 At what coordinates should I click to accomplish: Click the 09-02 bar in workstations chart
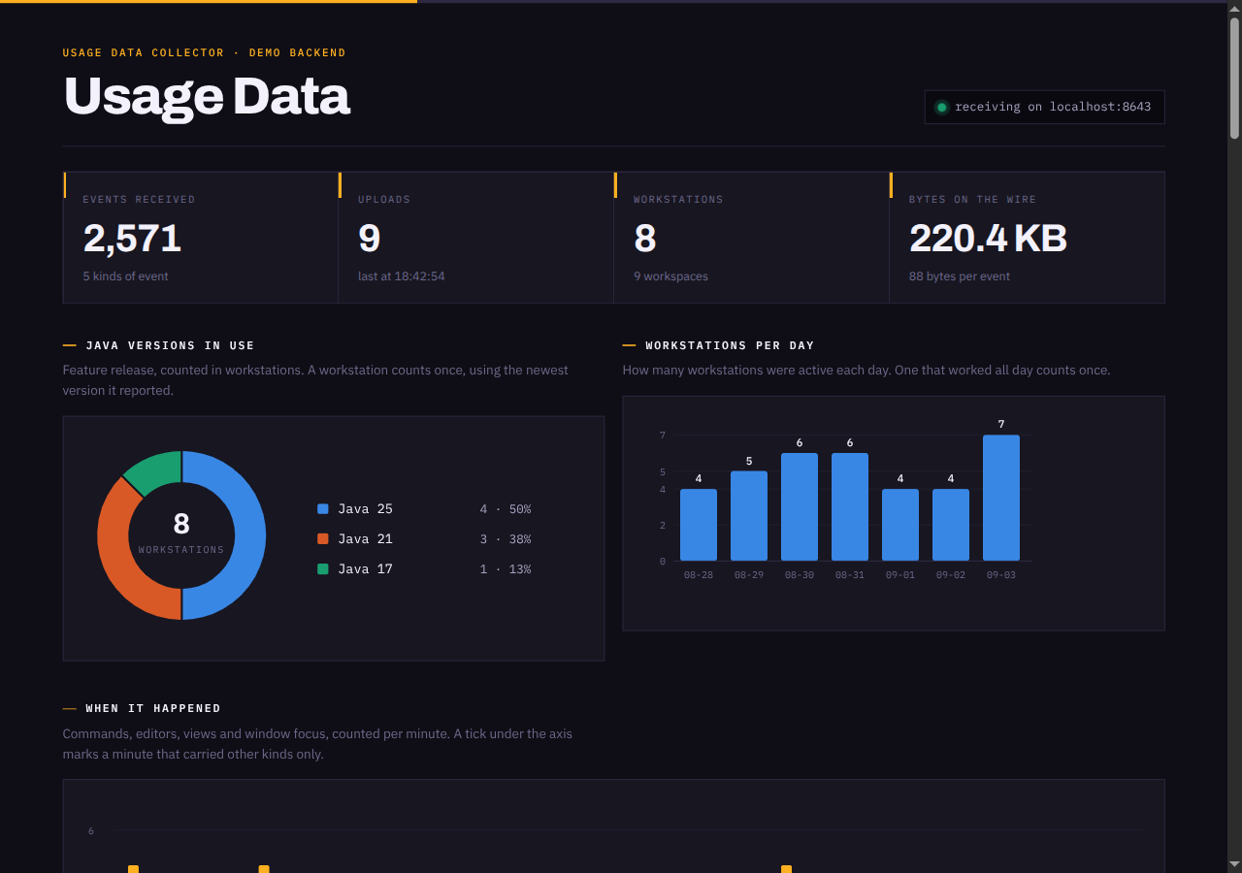click(951, 525)
